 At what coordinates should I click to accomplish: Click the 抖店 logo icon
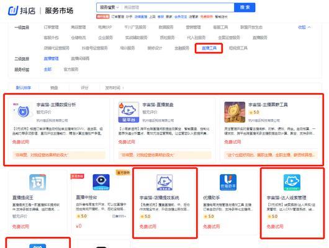point(13,11)
